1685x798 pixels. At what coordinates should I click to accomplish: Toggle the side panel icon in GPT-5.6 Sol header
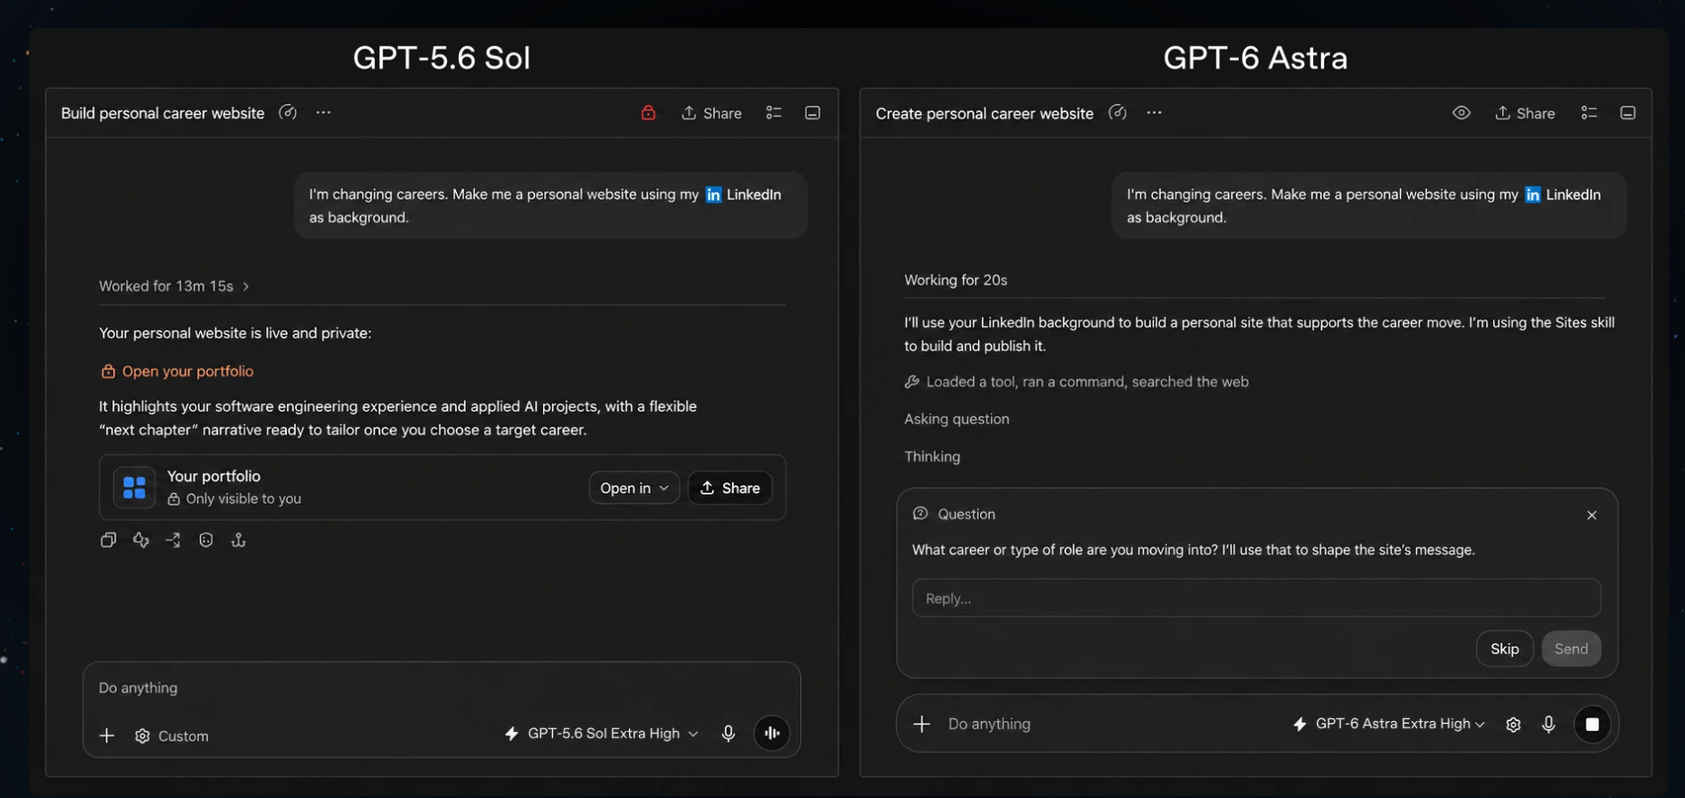[x=813, y=113]
